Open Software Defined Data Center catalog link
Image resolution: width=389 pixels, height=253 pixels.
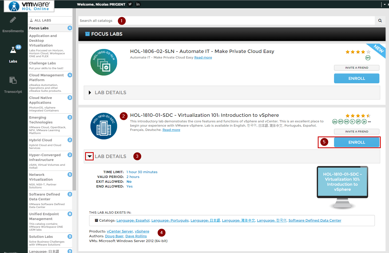[315, 221]
